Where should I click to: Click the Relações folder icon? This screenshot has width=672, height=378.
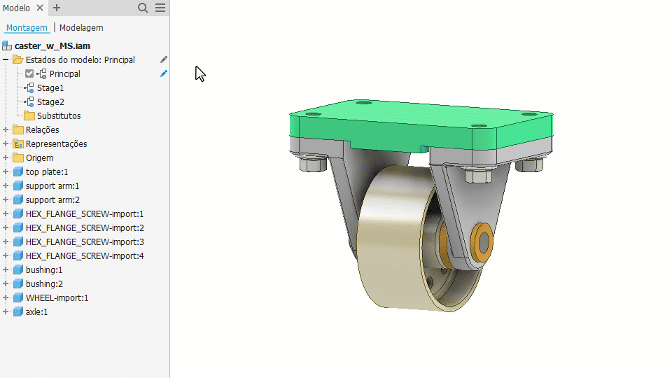pyautogui.click(x=18, y=129)
